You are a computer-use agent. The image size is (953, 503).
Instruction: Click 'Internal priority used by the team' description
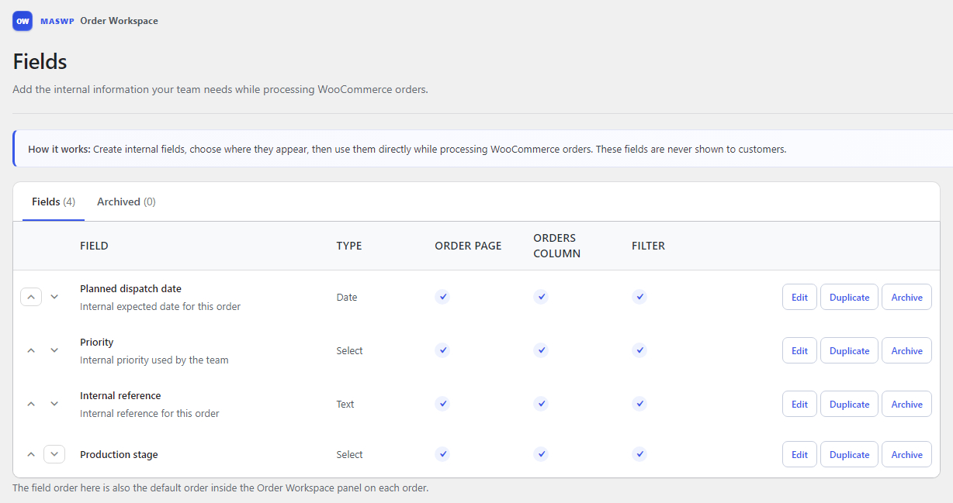pyautogui.click(x=154, y=360)
